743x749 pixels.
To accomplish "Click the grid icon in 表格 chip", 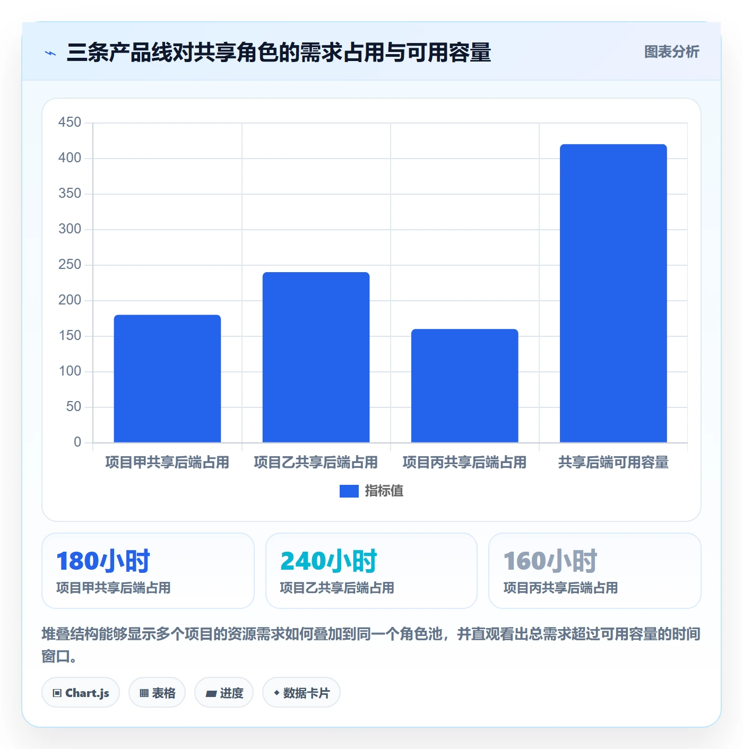I will 144,693.
